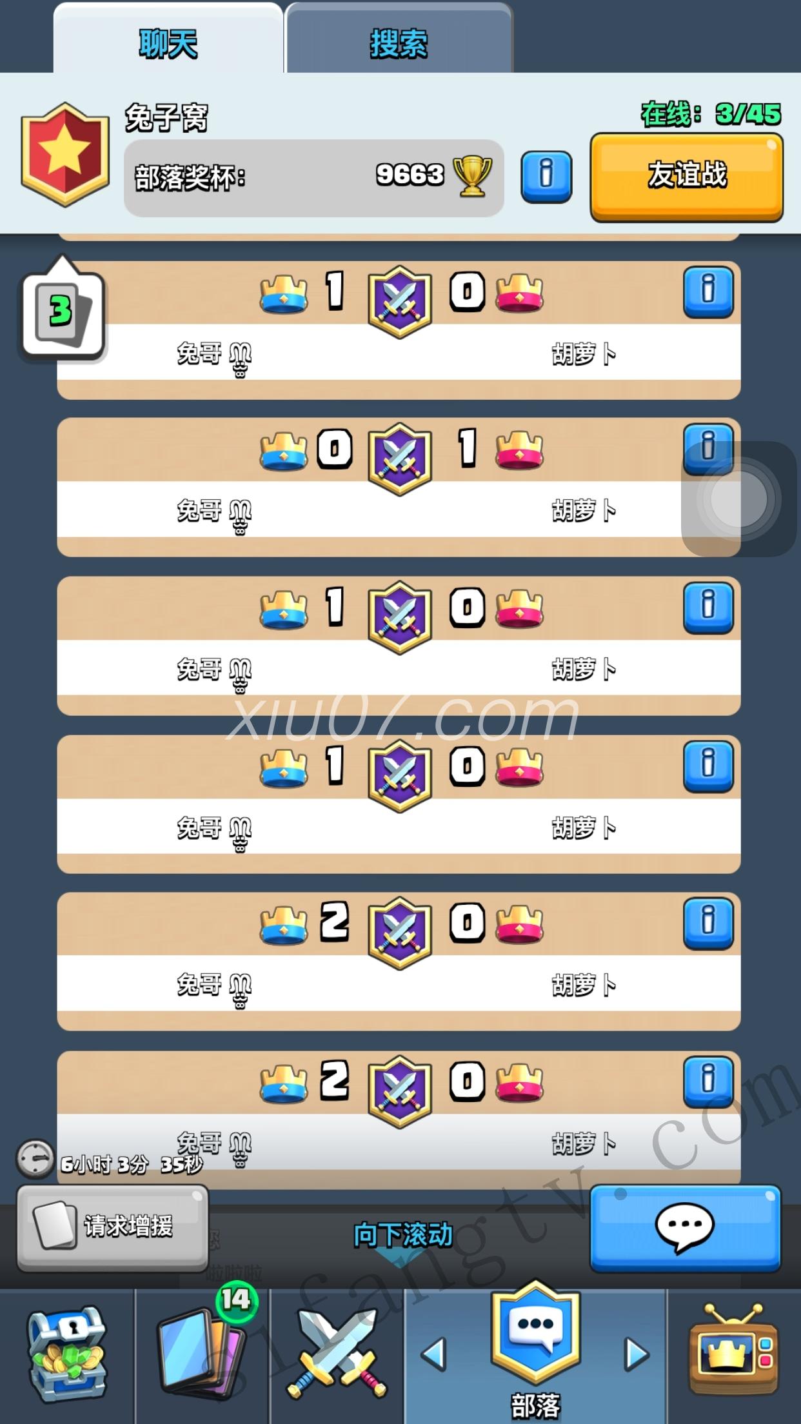Screen dimensions: 801x1424
Task: Tap the floating assistive touch button
Action: coord(739,498)
